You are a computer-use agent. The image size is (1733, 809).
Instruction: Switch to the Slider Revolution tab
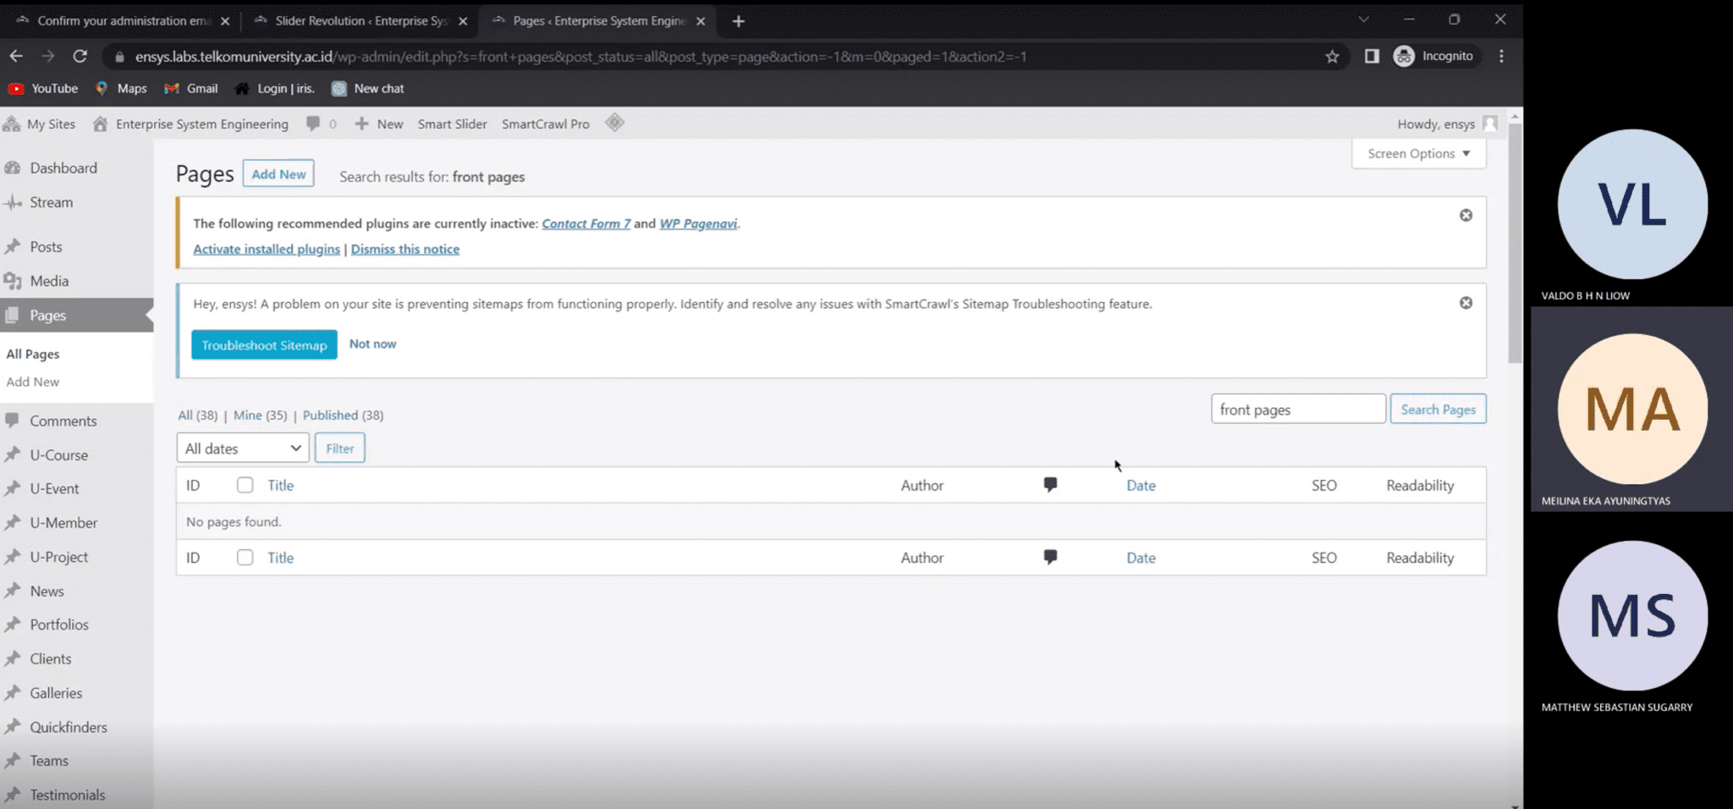click(360, 20)
